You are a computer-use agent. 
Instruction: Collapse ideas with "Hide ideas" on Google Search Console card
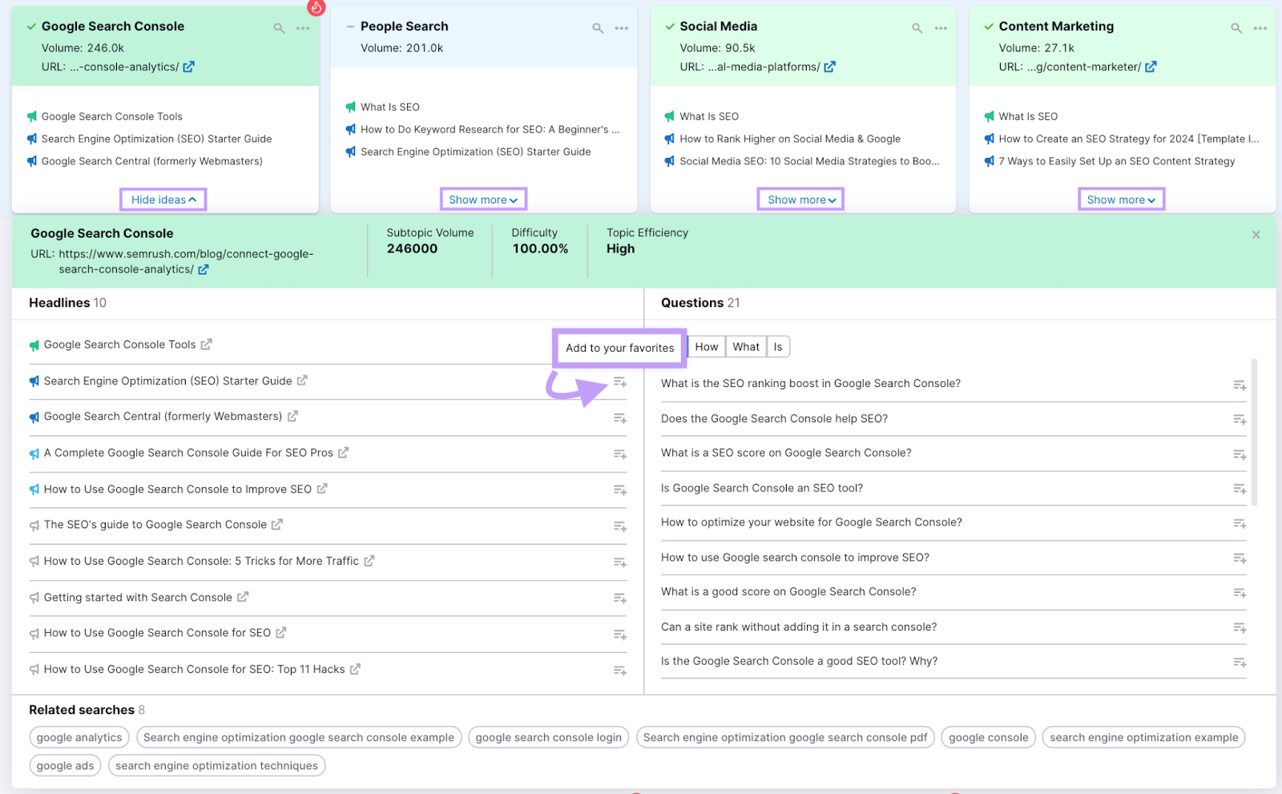tap(163, 199)
